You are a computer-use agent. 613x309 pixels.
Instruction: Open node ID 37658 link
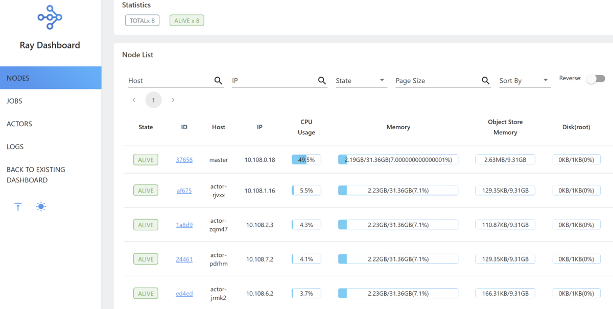[x=184, y=160]
